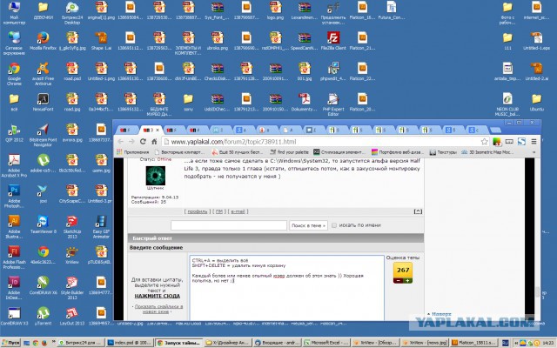Open the ДЕВОЧКИ folder on the desktop

43,8
